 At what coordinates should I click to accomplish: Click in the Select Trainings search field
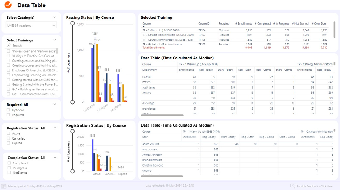[x=33, y=46]
